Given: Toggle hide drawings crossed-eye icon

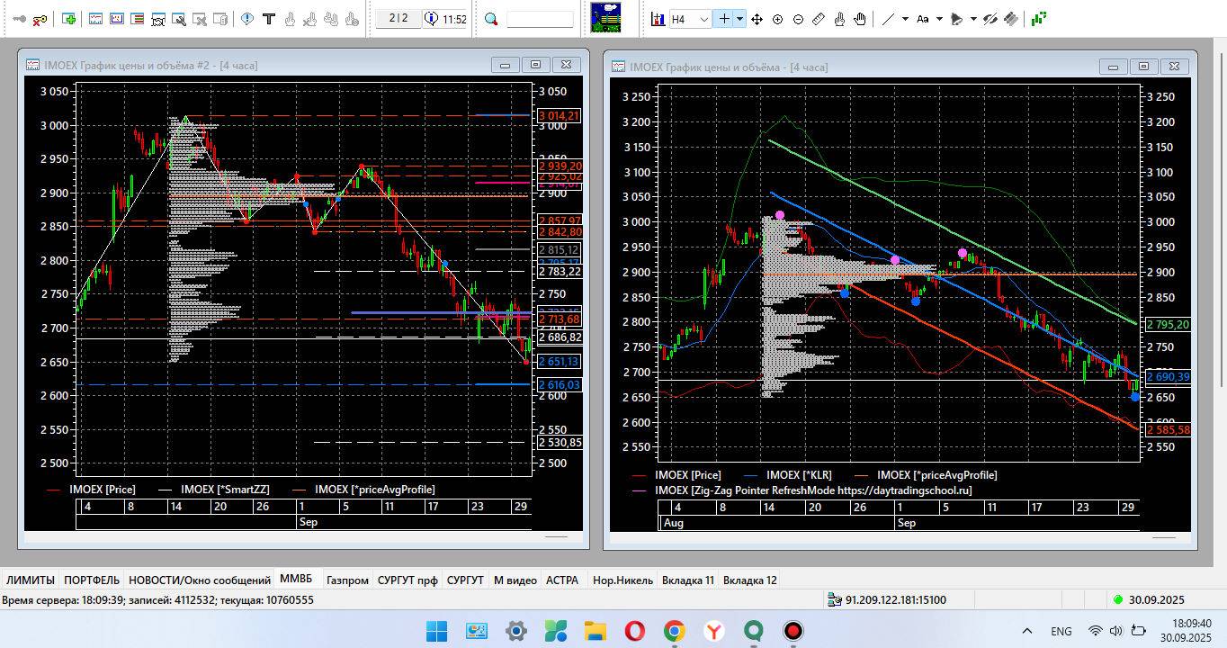Looking at the screenshot, I should coord(990,19).
